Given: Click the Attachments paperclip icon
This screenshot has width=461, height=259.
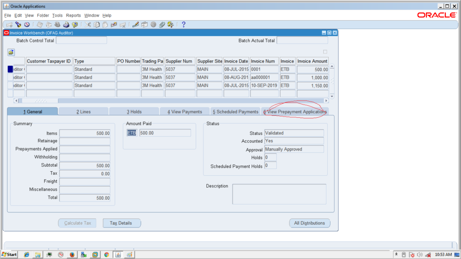Looking at the screenshot, I should point(162,25).
